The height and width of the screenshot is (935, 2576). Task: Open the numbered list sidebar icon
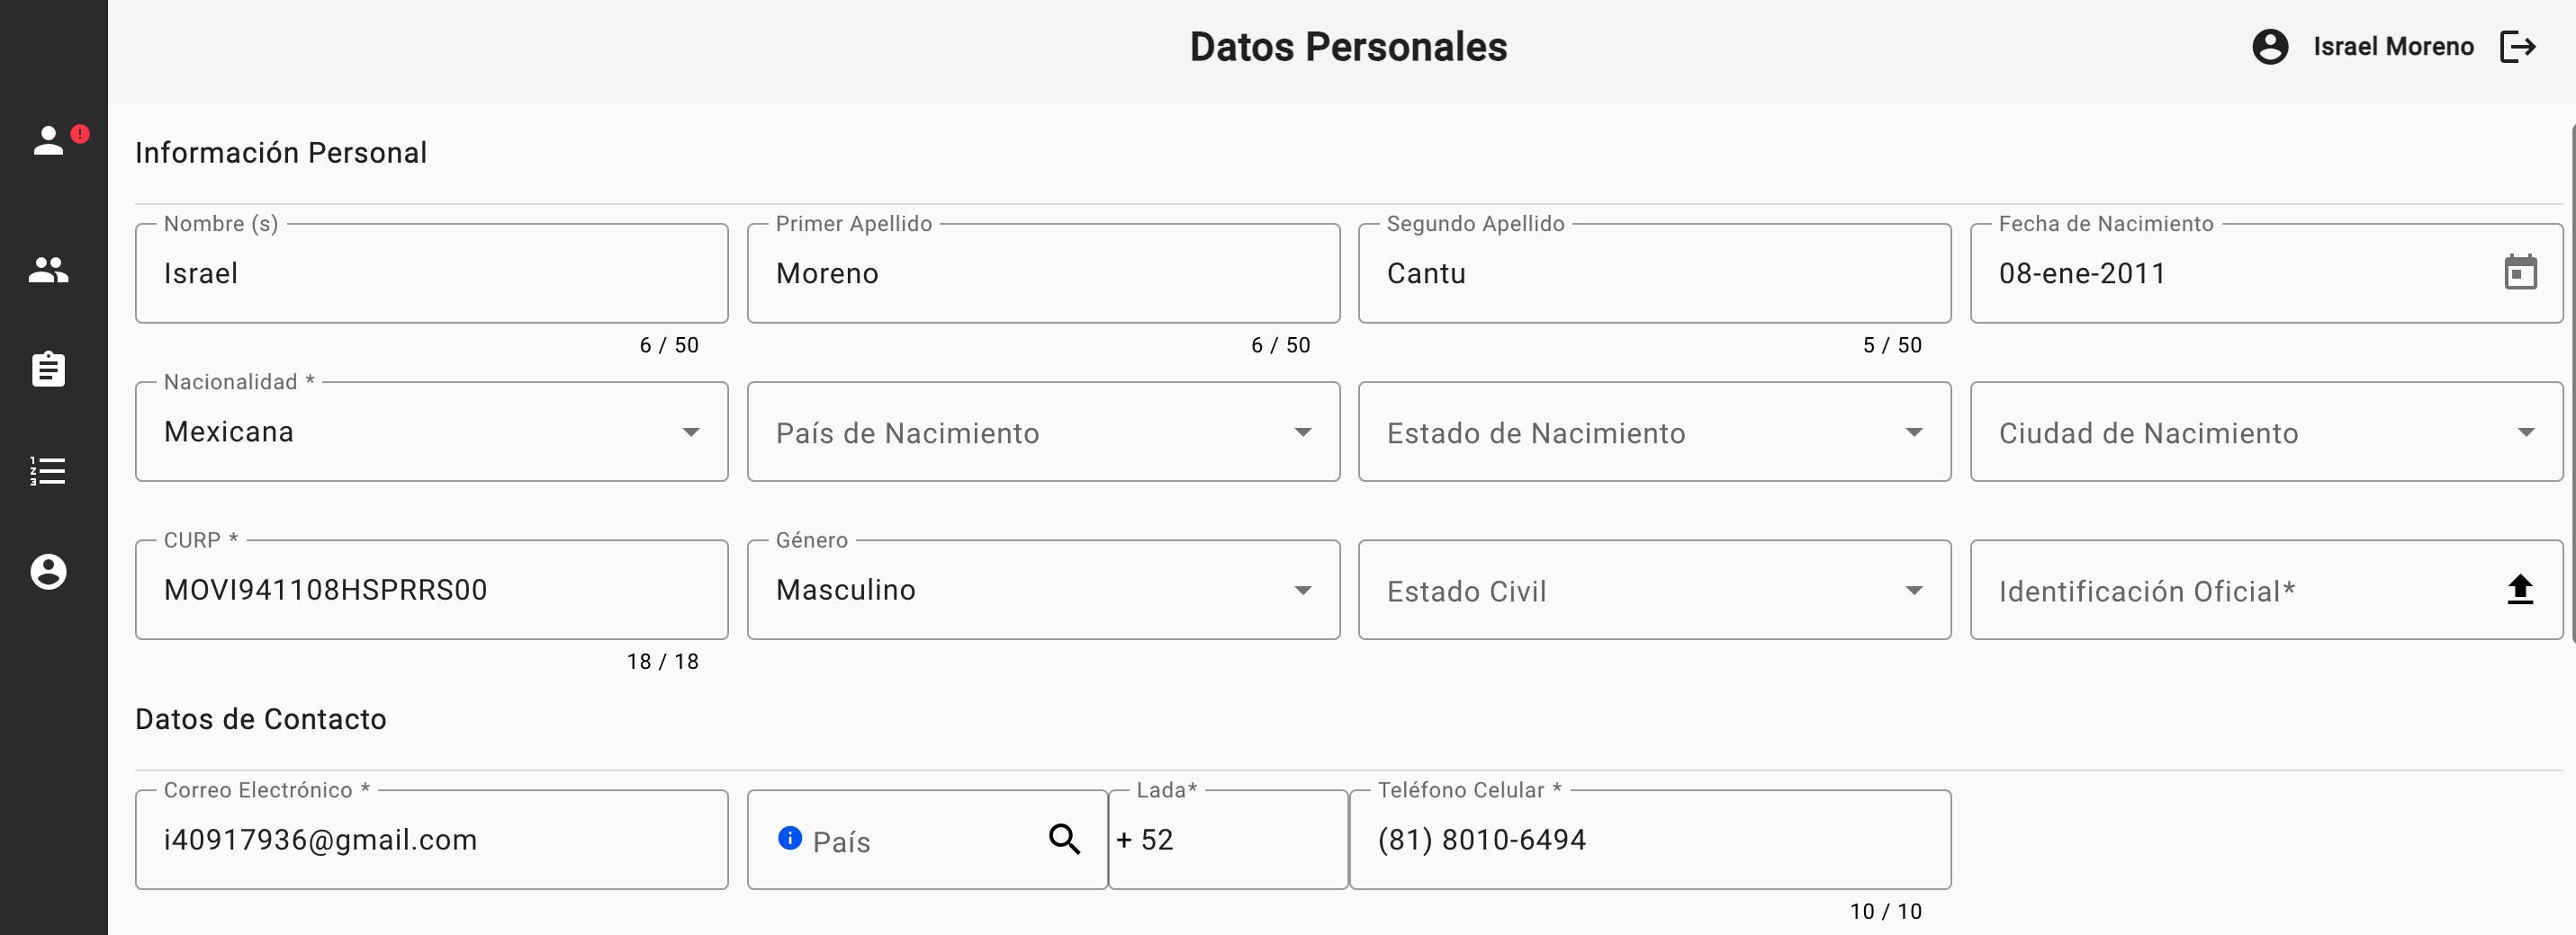click(48, 470)
